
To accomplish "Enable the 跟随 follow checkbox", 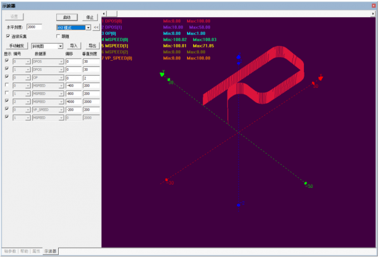I will 58,37.
